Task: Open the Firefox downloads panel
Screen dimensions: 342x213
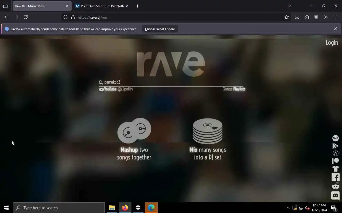Action: [297, 17]
